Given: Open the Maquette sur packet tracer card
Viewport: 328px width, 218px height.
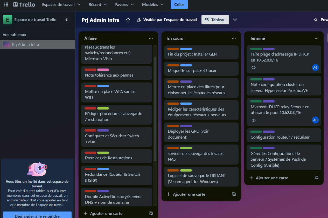Looking at the screenshot, I should (x=192, y=71).
